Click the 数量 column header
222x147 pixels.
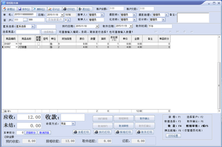point(93,39)
